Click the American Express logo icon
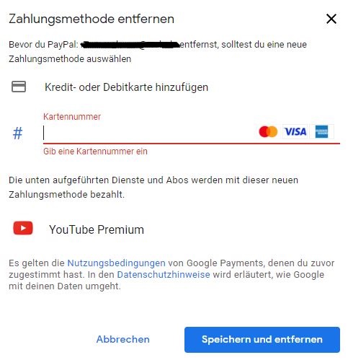 pos(321,131)
